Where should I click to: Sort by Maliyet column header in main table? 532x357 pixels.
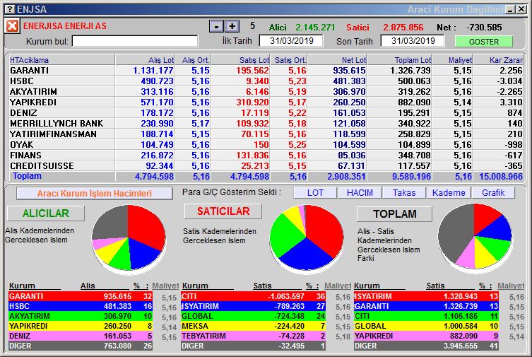click(453, 60)
